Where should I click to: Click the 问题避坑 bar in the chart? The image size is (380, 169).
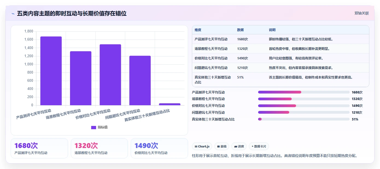(140, 80)
